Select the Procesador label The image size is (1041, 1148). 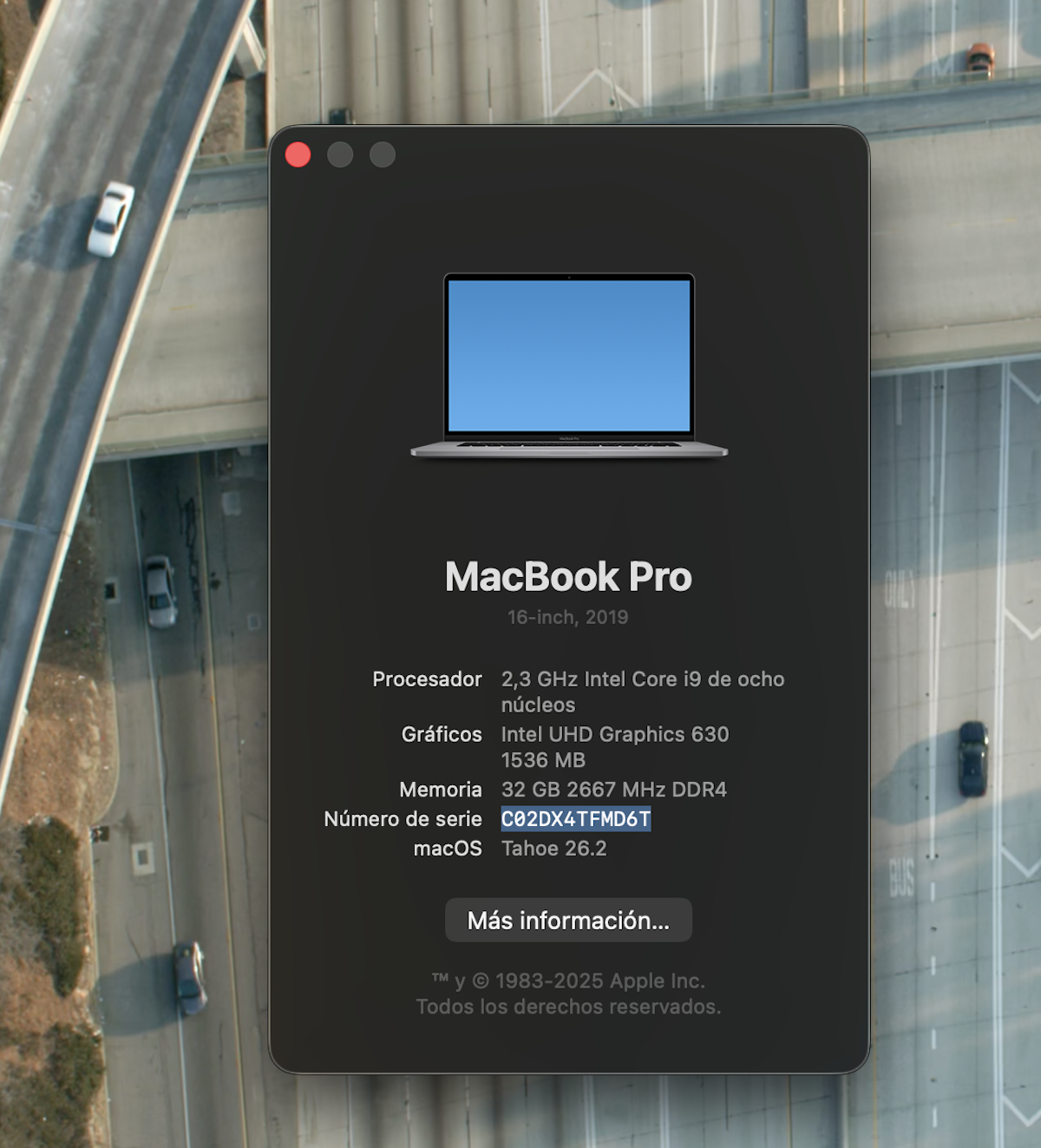[x=427, y=679]
